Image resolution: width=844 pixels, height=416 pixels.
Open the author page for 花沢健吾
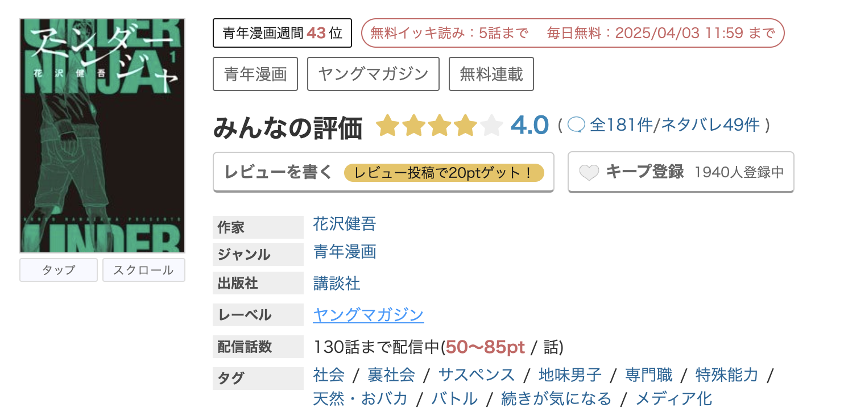[x=344, y=224]
